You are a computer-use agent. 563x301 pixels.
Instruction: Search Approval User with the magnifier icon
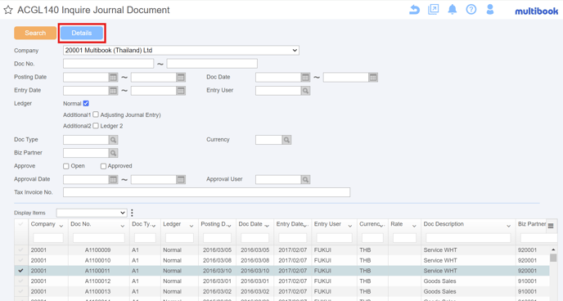[x=305, y=179]
